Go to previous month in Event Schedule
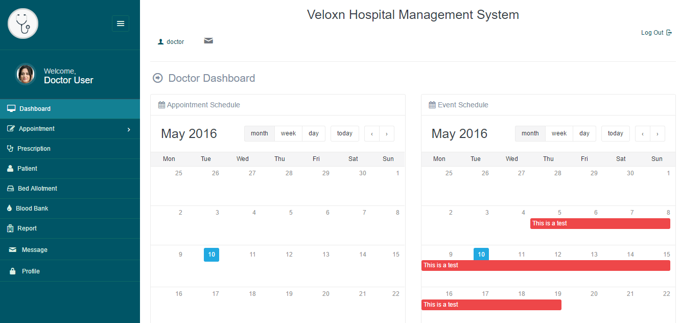The width and height of the screenshot is (680, 323). [x=642, y=134]
